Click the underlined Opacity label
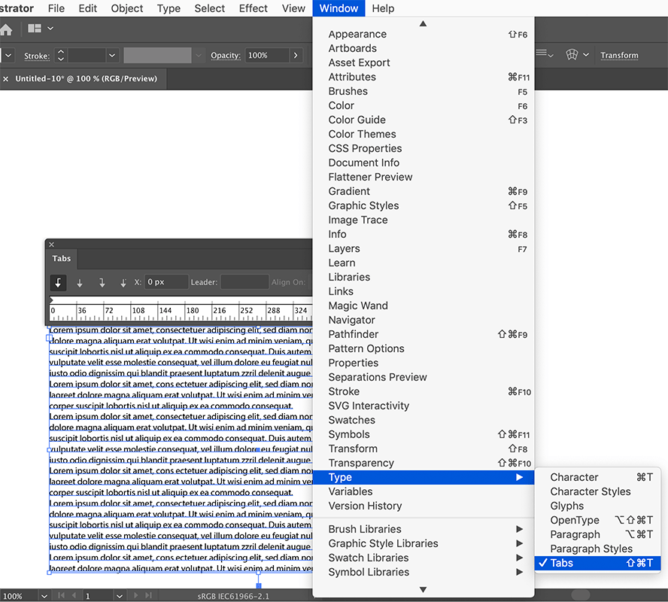Screen dimensions: 668x602 coord(226,55)
